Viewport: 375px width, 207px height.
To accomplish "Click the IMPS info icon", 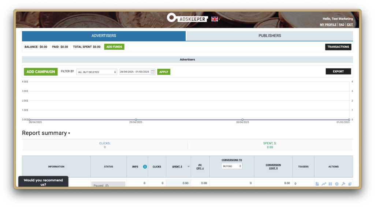I will [x=145, y=167].
